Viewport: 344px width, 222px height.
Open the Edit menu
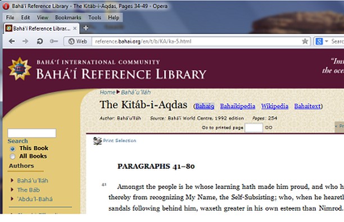coord(25,17)
